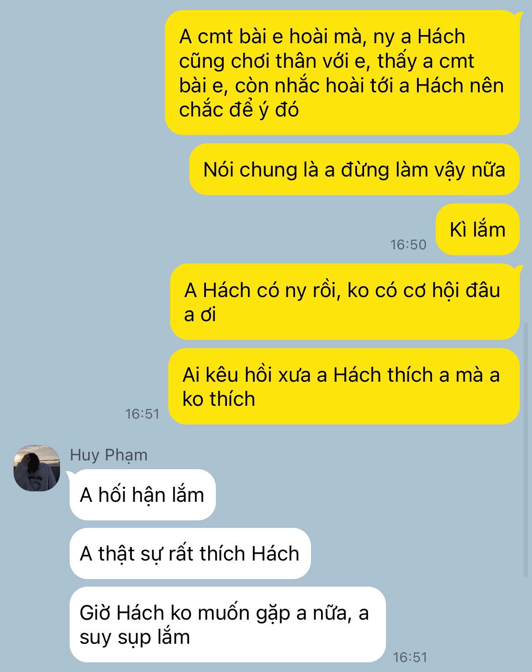Tap the words 'chắc để ý đó' in the first message

point(239,110)
